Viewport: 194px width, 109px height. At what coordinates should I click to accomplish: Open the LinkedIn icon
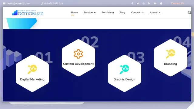[149, 3]
